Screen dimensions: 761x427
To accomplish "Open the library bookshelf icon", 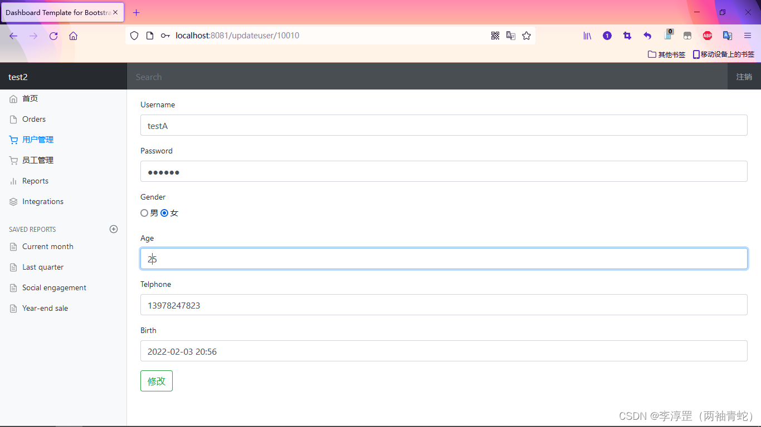I will [587, 36].
